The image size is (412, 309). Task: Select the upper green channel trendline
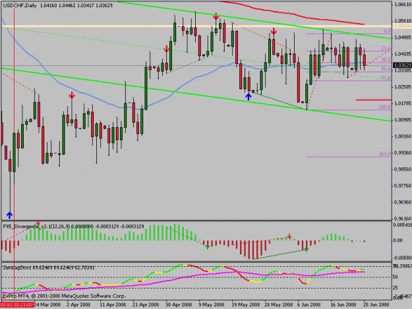(x=254, y=20)
